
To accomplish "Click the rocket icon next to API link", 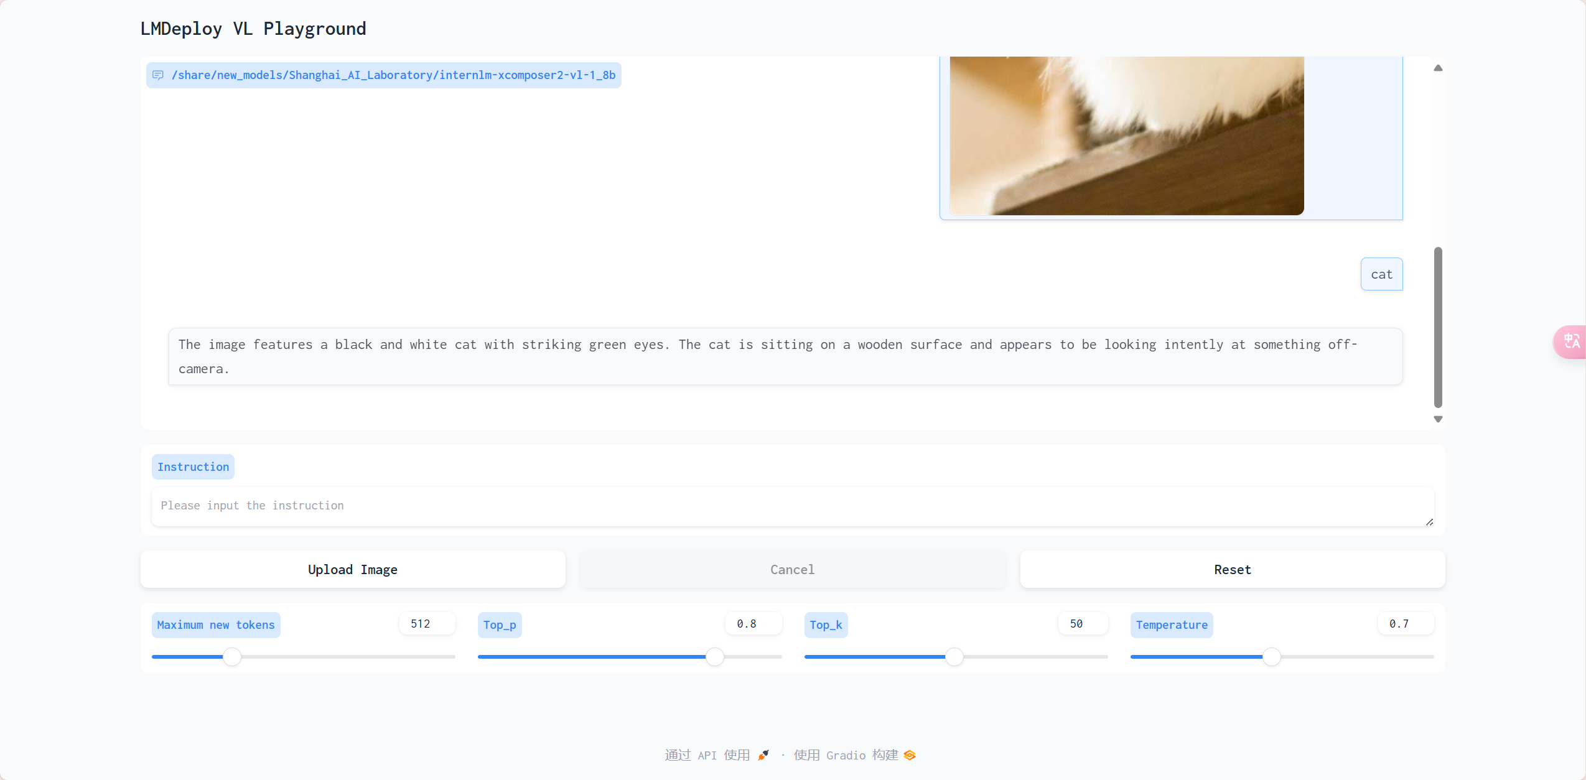I will tap(763, 755).
